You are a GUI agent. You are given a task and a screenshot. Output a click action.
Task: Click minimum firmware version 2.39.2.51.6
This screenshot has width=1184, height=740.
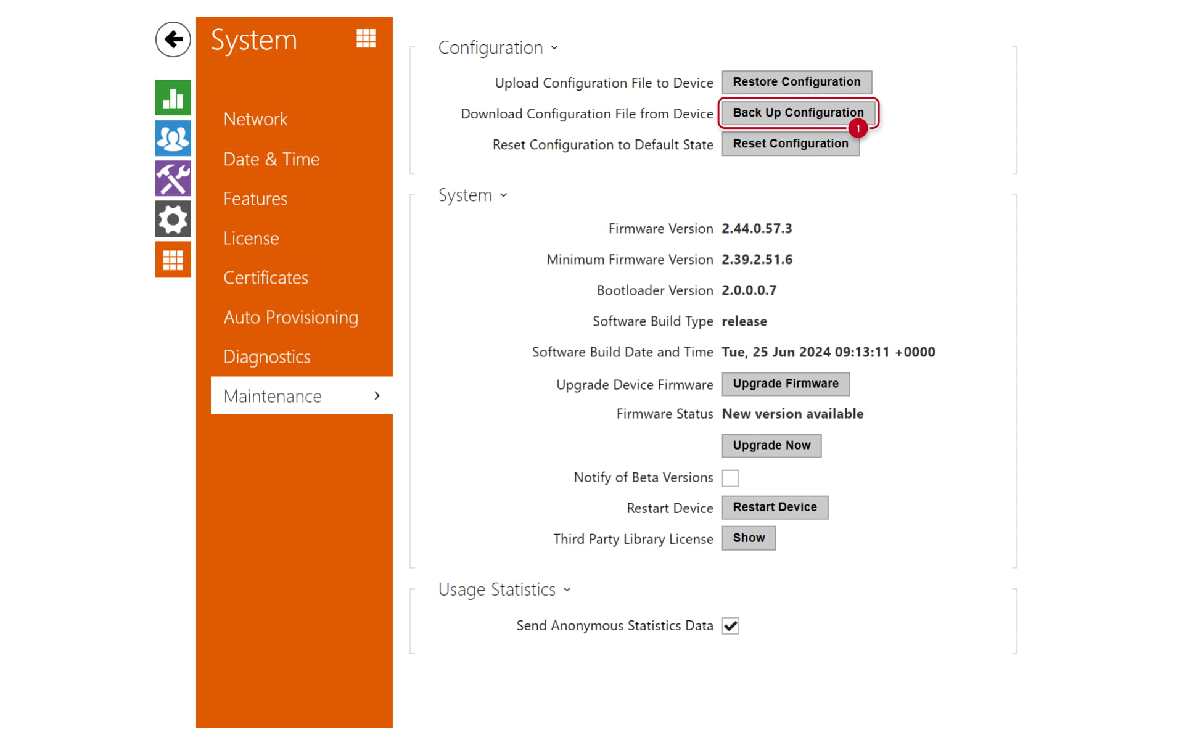pos(757,260)
